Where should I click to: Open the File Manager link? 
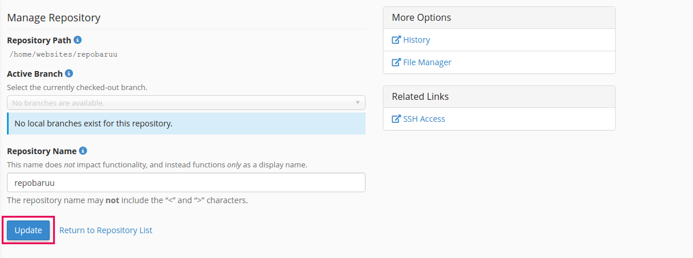(x=427, y=62)
